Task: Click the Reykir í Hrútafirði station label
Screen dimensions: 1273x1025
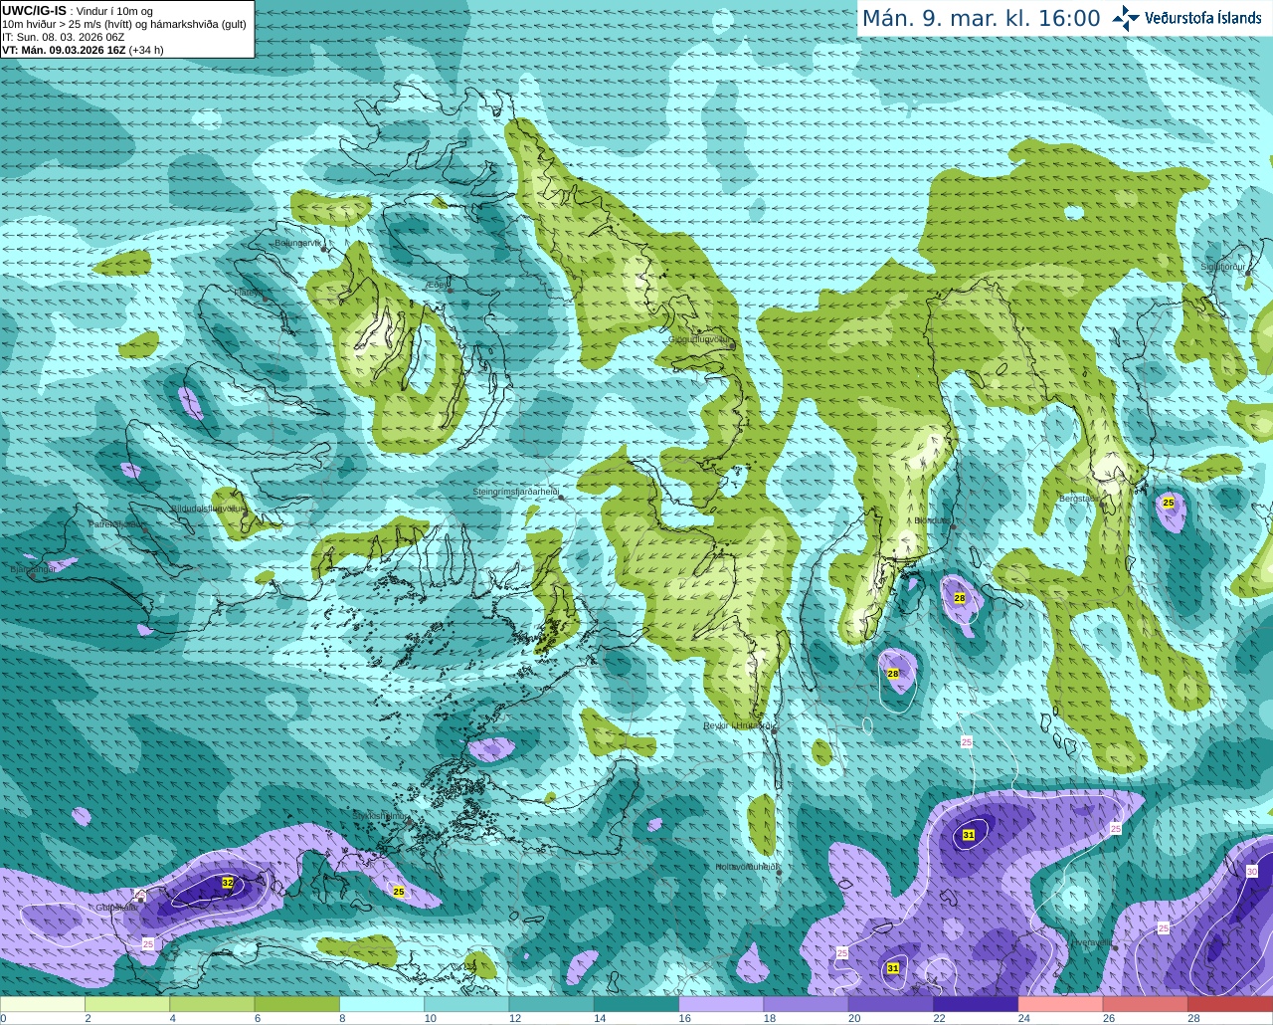Action: (739, 725)
